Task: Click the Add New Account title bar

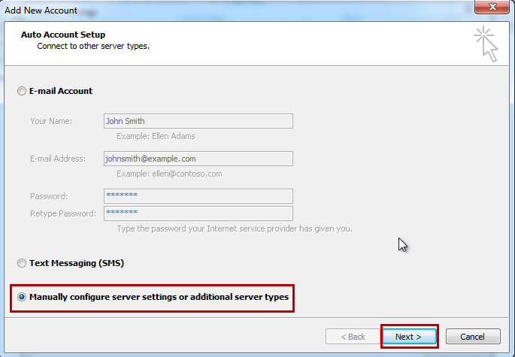Action: 226,8
